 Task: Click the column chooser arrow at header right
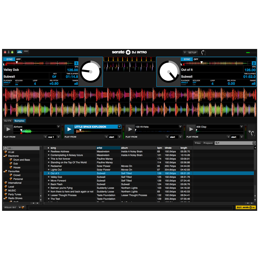pyautogui.click(x=255, y=148)
